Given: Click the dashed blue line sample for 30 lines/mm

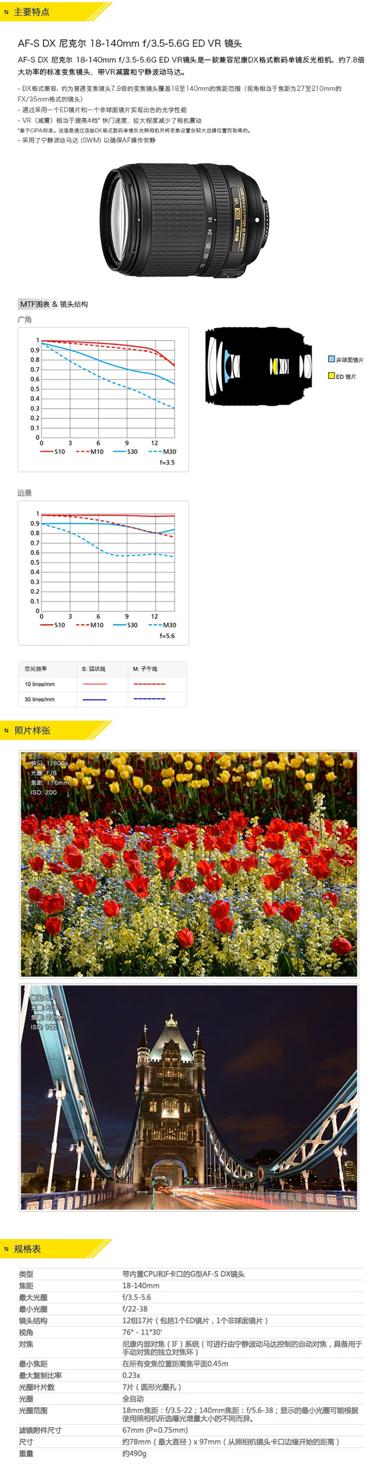Looking at the screenshot, I should coord(149,699).
